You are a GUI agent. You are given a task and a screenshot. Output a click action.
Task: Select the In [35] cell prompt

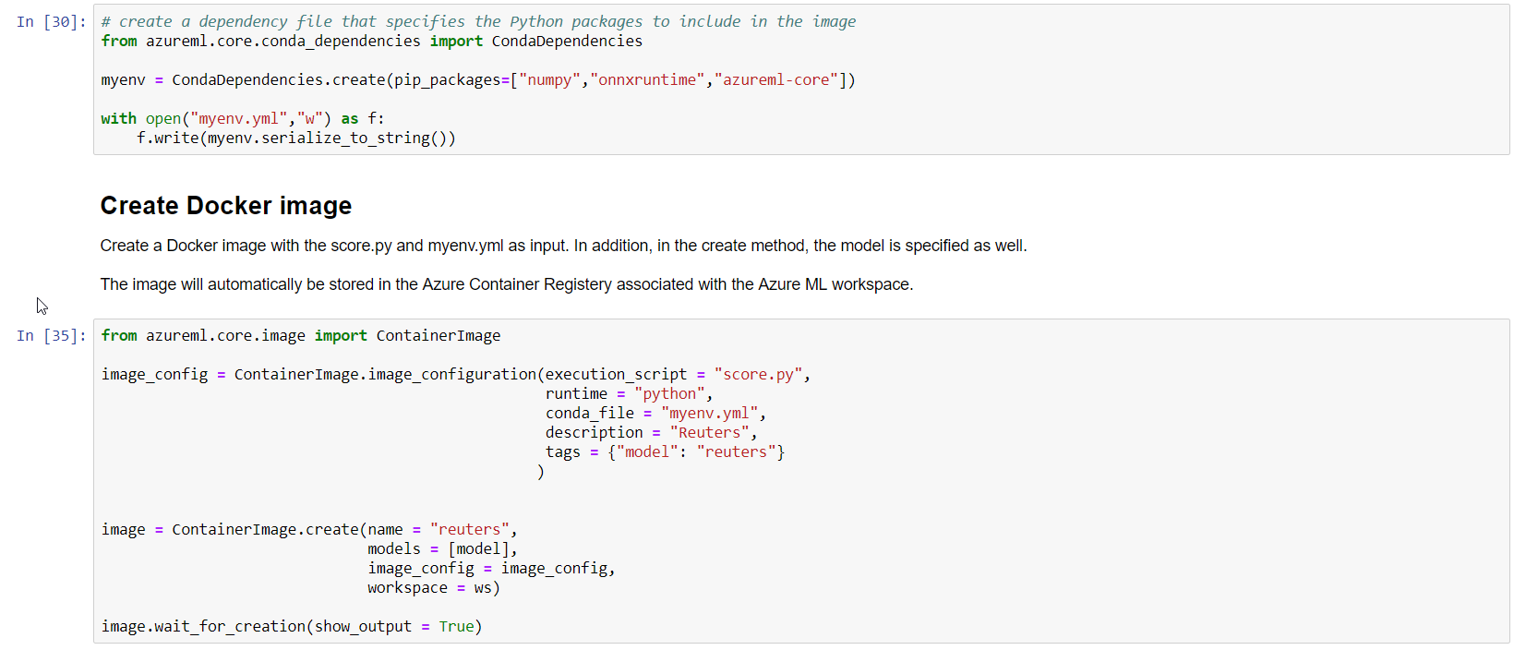point(51,336)
